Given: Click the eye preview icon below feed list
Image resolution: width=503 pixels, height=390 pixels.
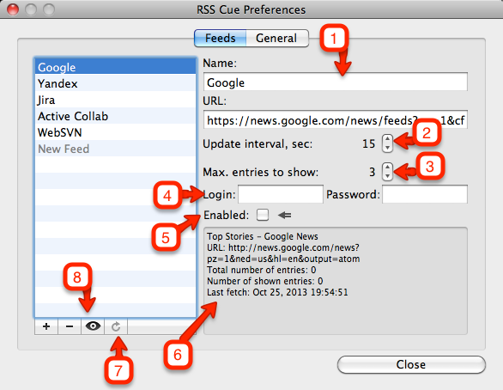Looking at the screenshot, I should pos(93,326).
